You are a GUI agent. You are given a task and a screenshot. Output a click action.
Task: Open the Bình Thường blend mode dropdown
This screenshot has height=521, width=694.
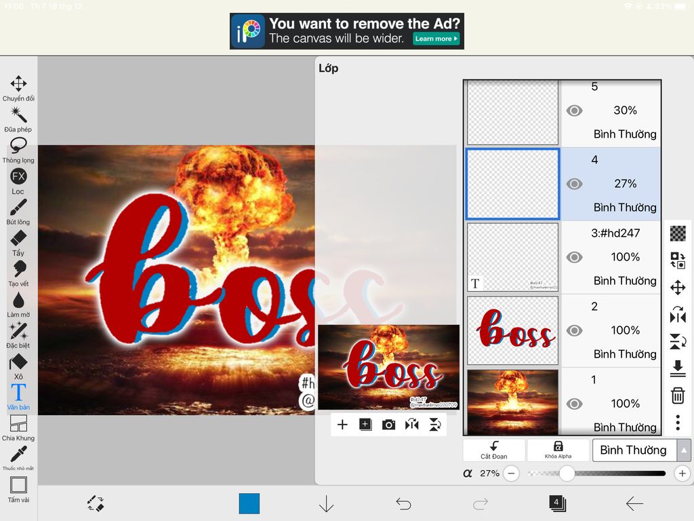(634, 450)
